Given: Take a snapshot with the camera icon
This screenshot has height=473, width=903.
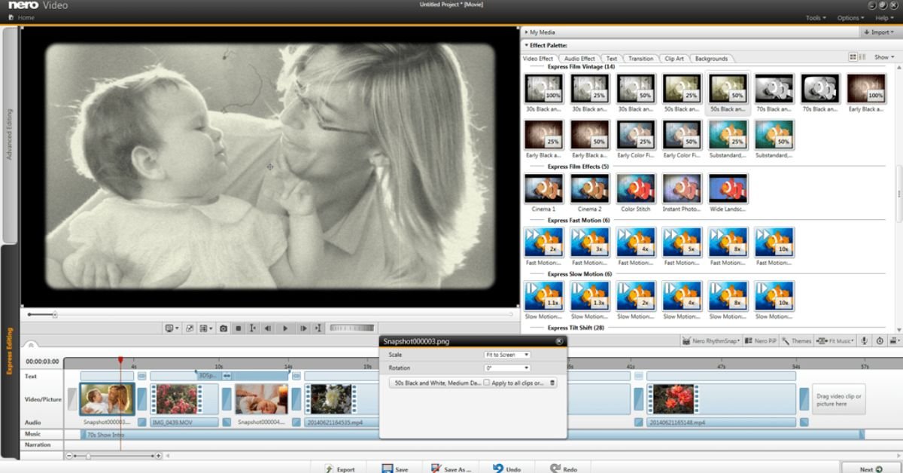Looking at the screenshot, I should pos(223,328).
